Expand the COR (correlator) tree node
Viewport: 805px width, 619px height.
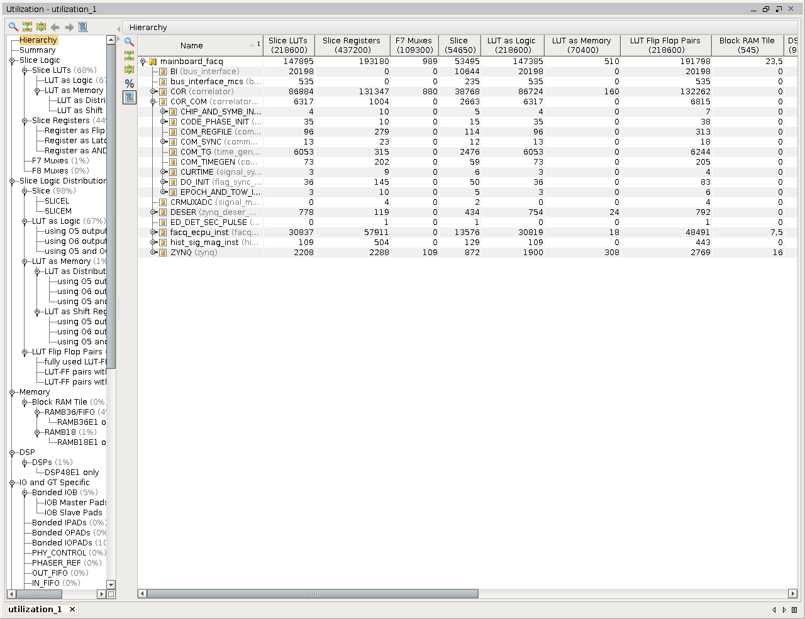[153, 92]
